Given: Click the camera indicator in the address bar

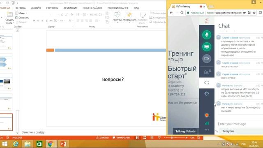Looking at the screenshot, I should [245, 13].
